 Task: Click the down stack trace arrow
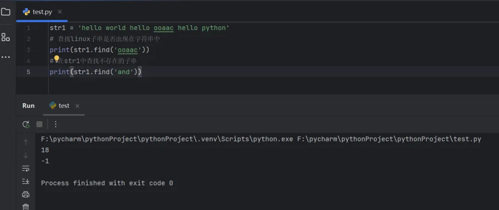click(x=26, y=155)
